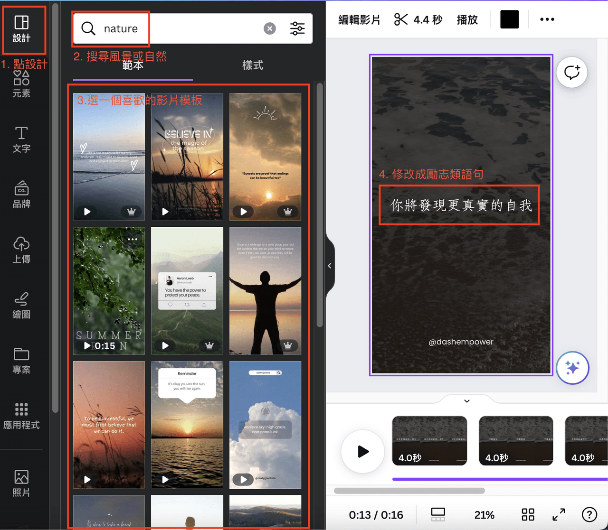The width and height of the screenshot is (608, 530).
Task: Open help with the question mark icon
Action: 589,514
